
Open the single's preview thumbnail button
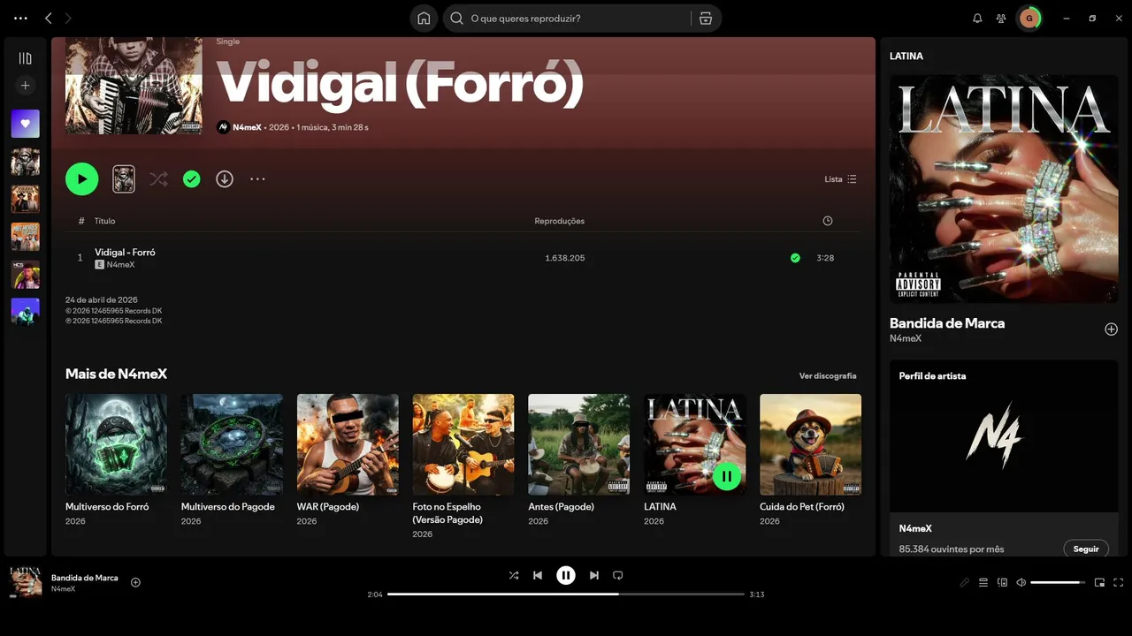click(124, 179)
